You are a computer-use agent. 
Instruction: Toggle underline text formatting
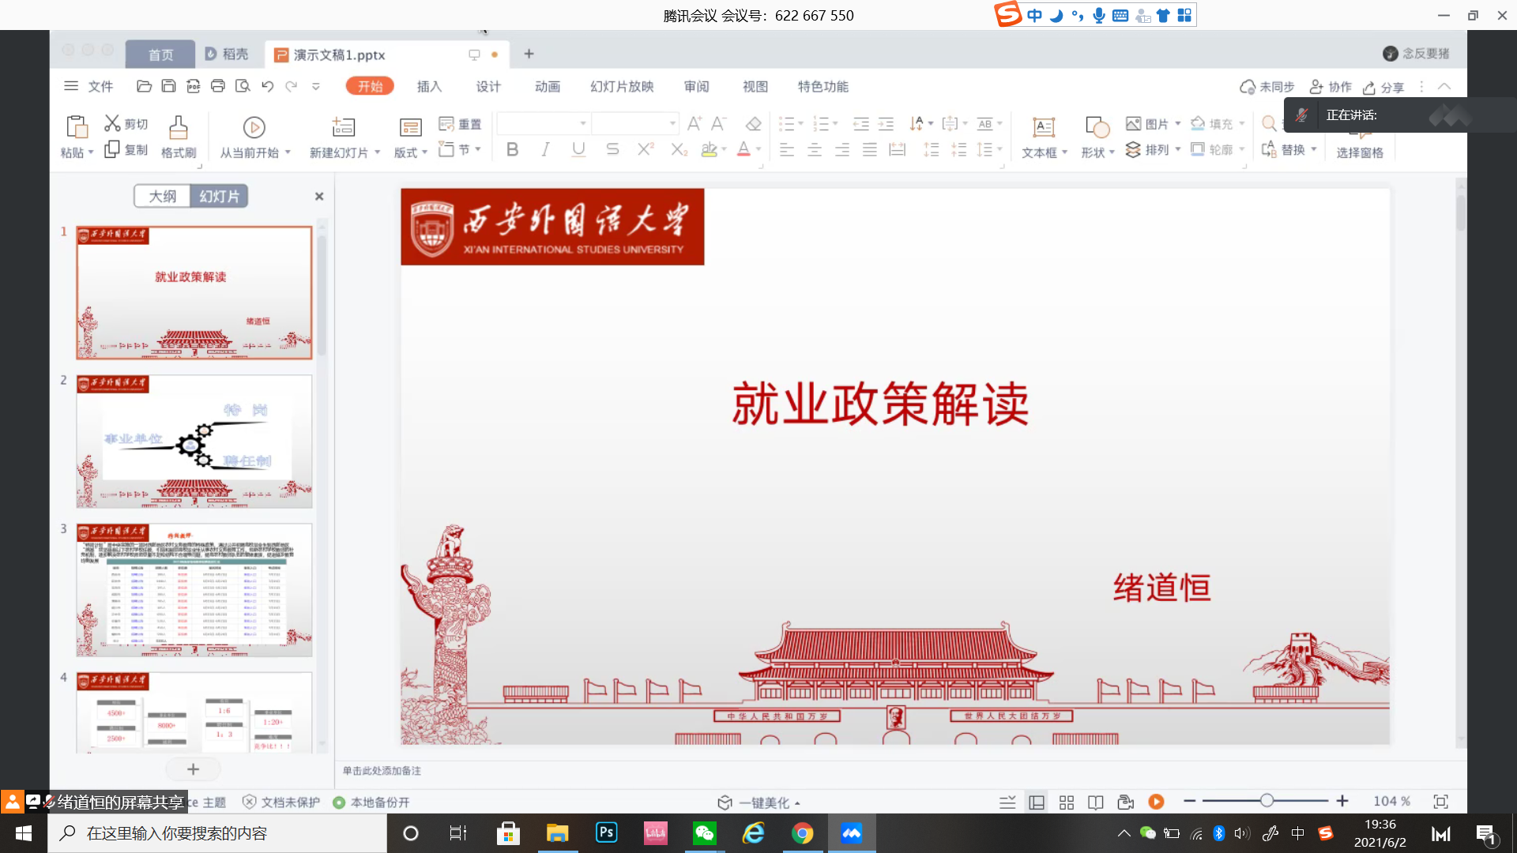(578, 149)
